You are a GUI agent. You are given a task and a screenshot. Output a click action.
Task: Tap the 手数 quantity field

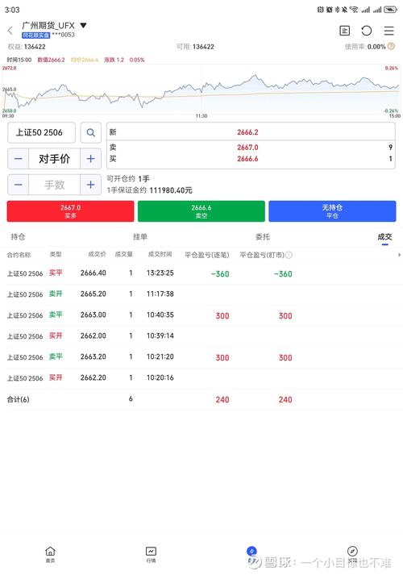tap(54, 185)
